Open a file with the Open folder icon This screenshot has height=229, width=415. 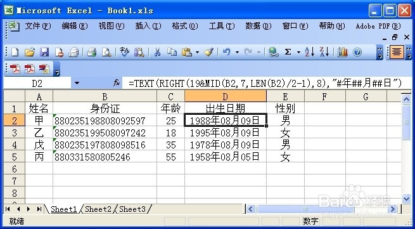point(30,52)
